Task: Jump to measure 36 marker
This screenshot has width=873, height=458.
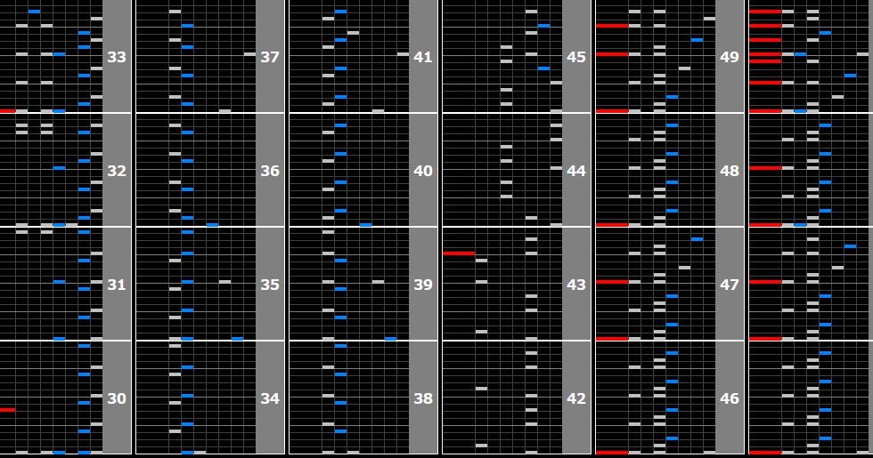Action: [x=270, y=171]
